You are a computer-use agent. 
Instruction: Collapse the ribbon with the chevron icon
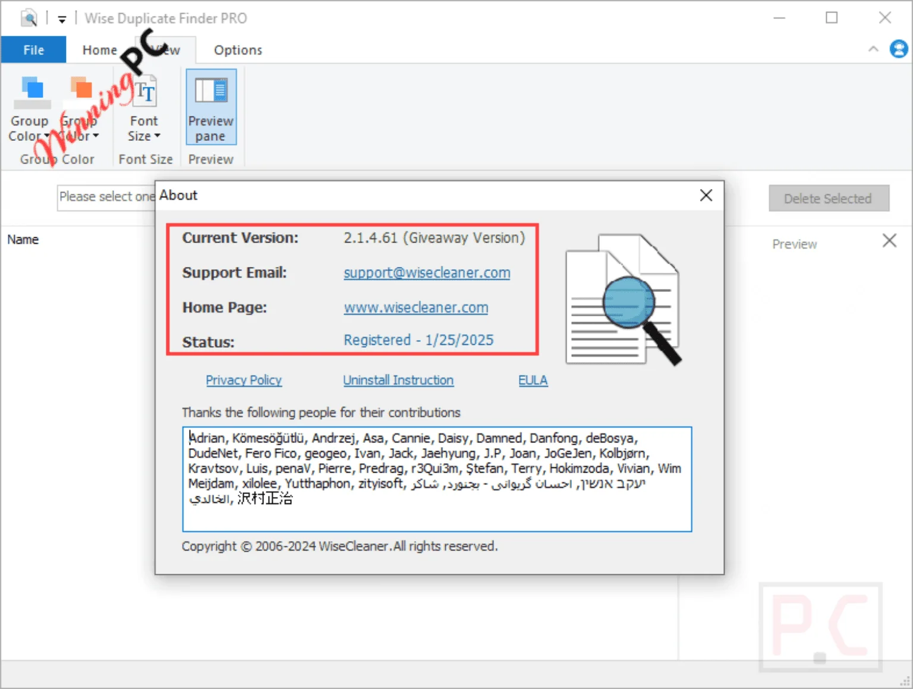(873, 49)
